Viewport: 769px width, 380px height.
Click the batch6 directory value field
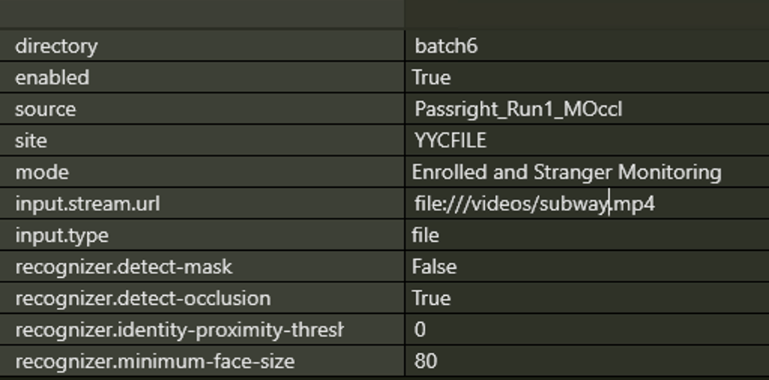point(446,46)
